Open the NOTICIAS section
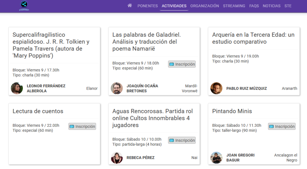The height and width of the screenshot is (169, 307). tap(271, 6)
